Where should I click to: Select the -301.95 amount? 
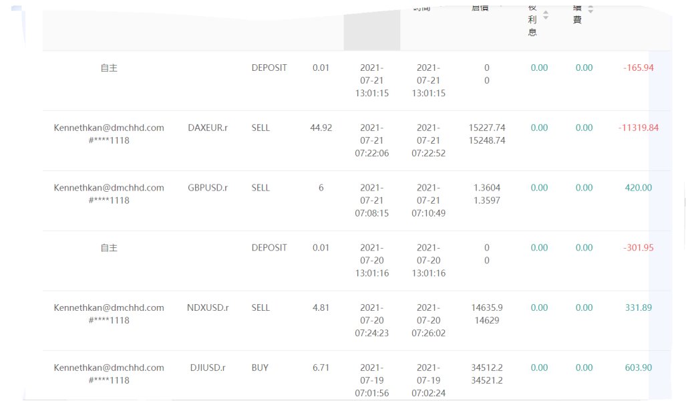click(638, 248)
